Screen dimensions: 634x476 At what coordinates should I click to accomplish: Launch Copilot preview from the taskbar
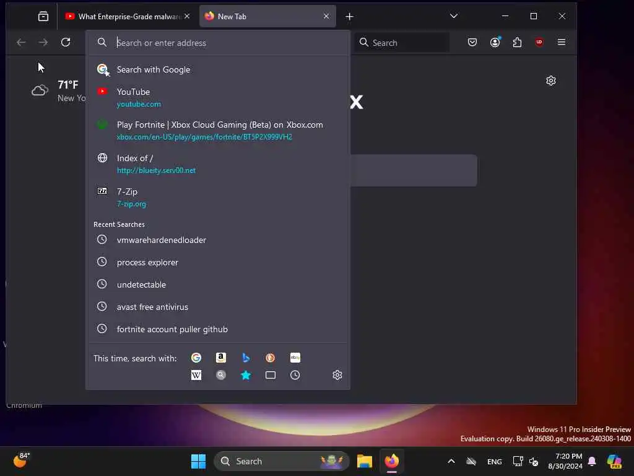click(x=614, y=461)
